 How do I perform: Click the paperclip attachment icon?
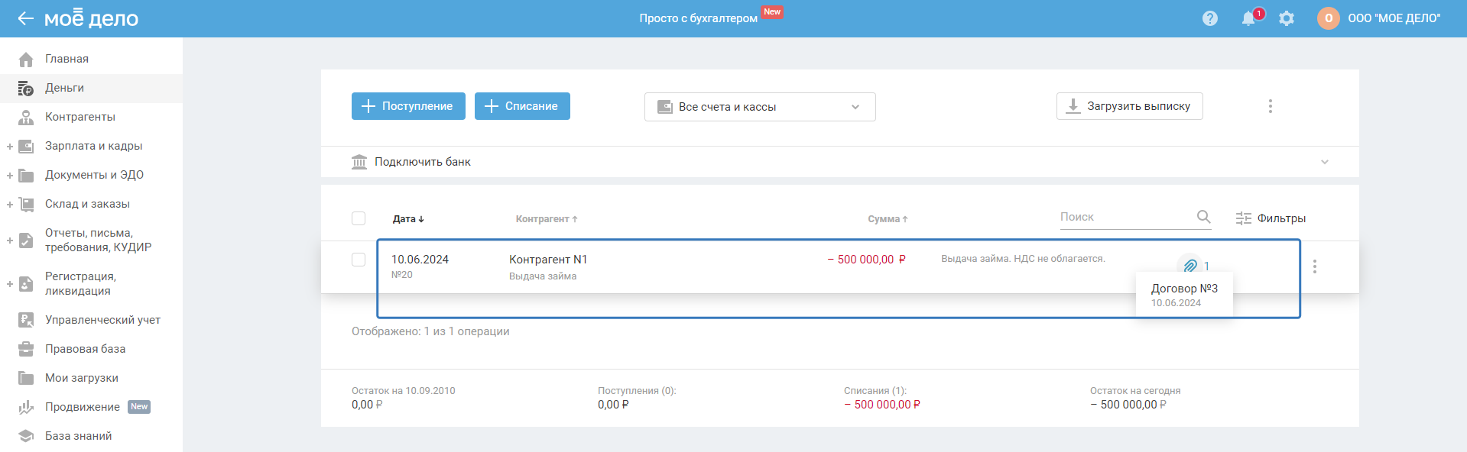(x=1190, y=266)
